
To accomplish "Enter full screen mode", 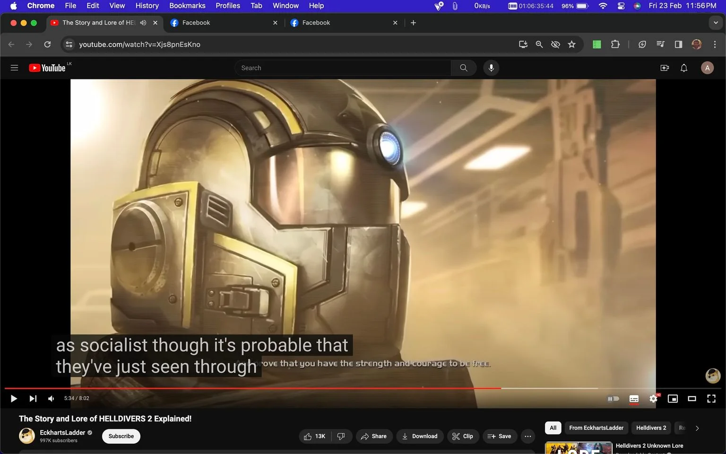I will [x=711, y=399].
